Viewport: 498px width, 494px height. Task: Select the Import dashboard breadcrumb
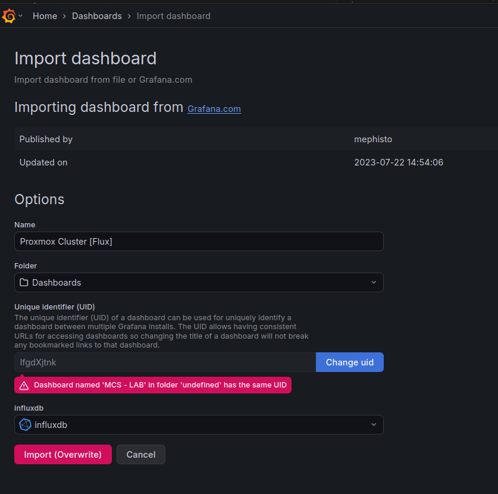[x=173, y=16]
